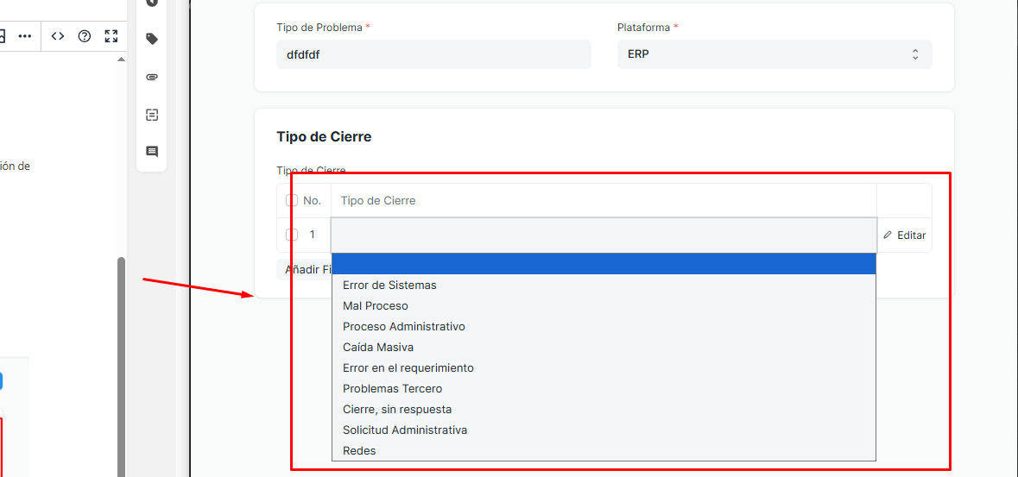Choose "Error de Sistemas" option
This screenshot has height=477, width=1018.
pyautogui.click(x=389, y=285)
